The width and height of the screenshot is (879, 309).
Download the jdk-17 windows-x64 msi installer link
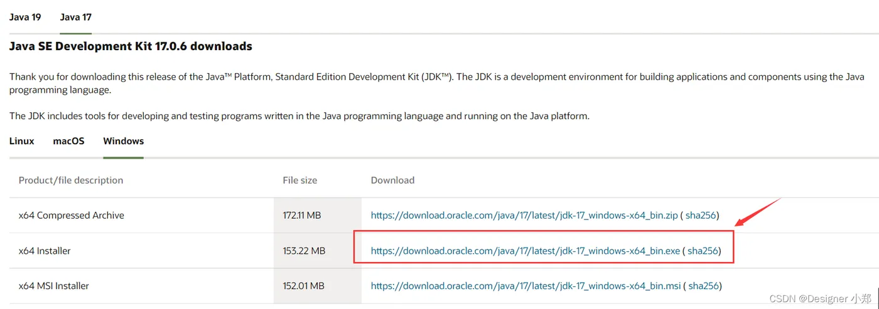tap(526, 286)
